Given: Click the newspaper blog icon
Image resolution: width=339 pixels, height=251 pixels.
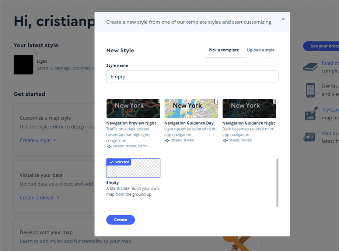Looking at the screenshot, I should pos(309,137).
